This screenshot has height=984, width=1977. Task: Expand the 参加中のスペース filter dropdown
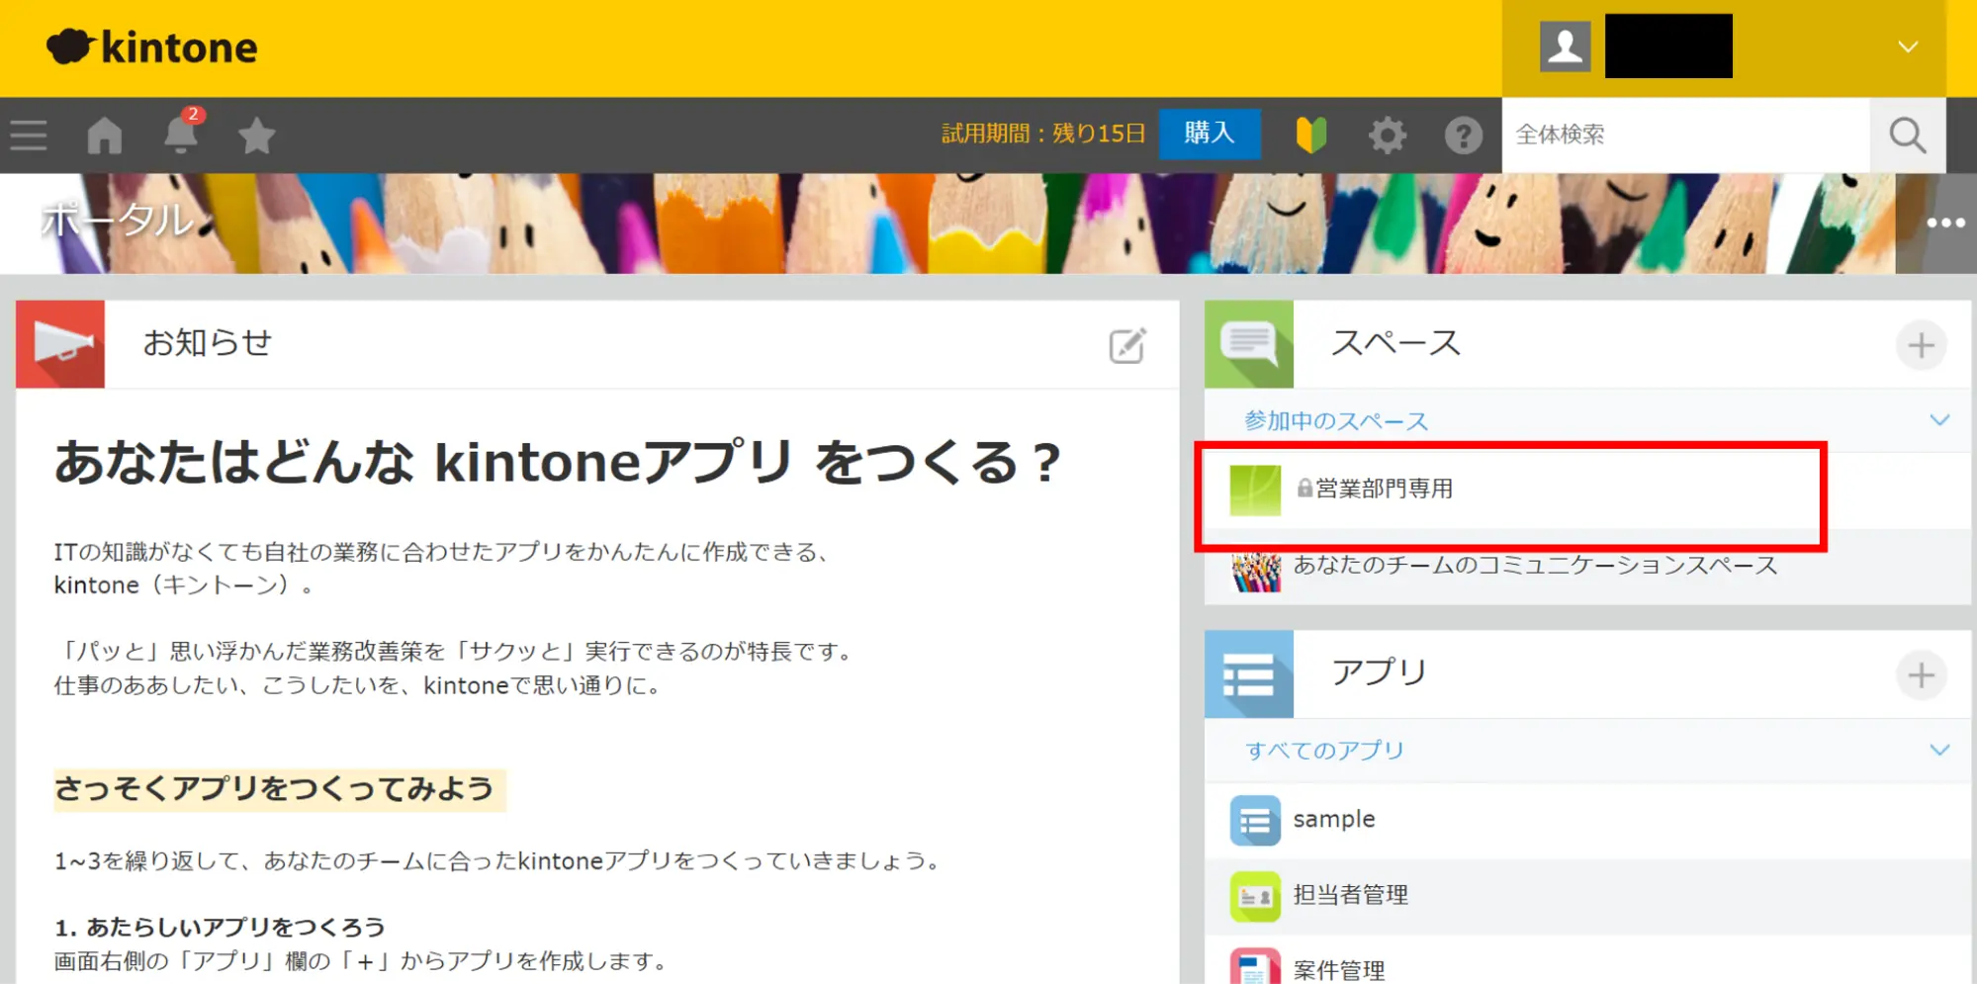pyautogui.click(x=1938, y=420)
